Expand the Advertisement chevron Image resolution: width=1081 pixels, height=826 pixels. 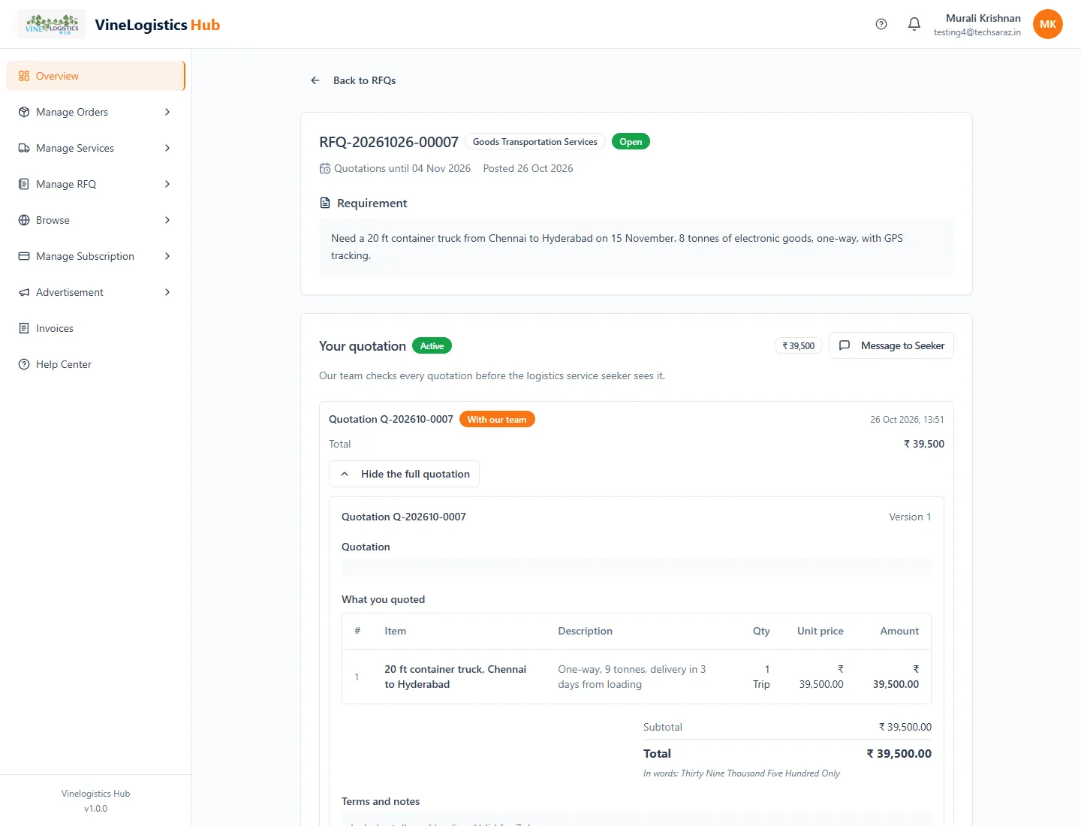coord(167,292)
